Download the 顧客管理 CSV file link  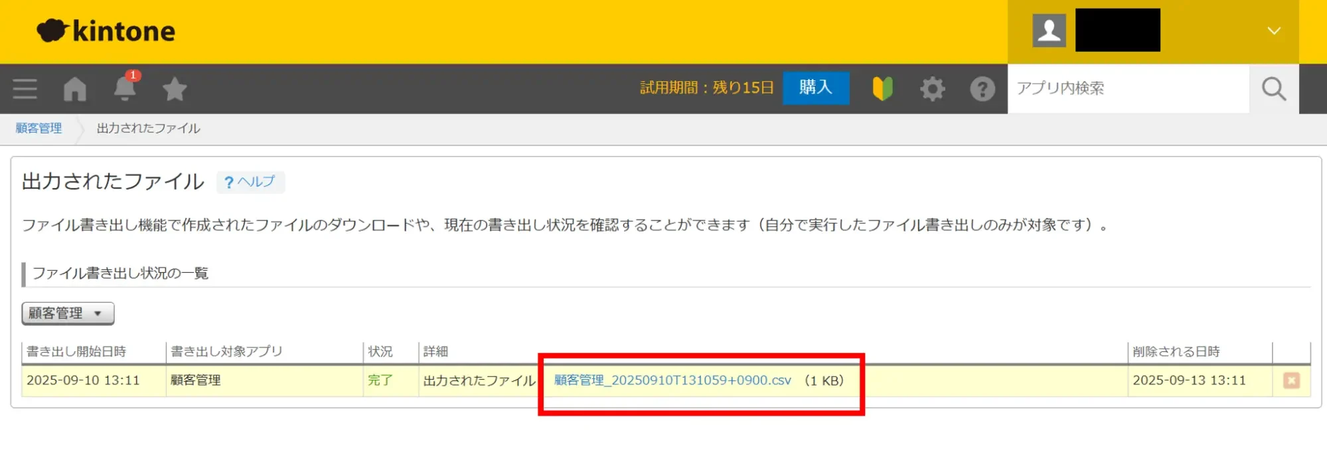[672, 380]
